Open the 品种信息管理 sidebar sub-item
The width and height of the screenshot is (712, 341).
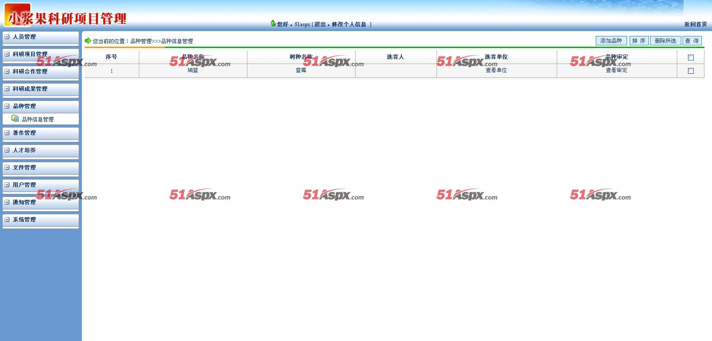tap(38, 119)
